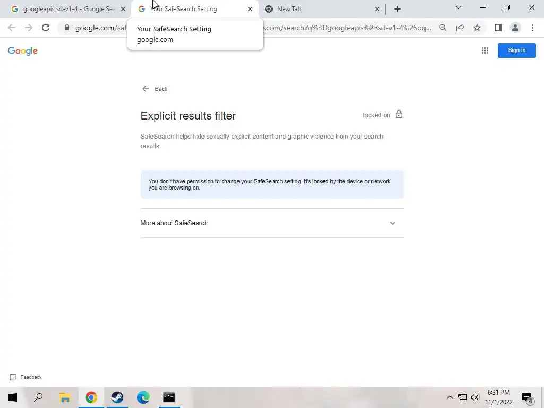Open File Explorer from taskbar
The image size is (544, 408).
pyautogui.click(x=65, y=397)
